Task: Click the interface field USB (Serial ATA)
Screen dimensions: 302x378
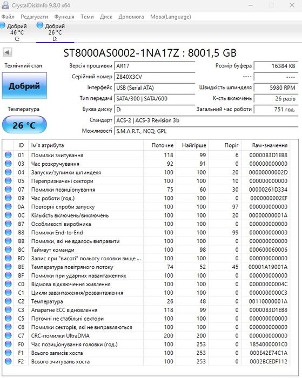Action: (155, 87)
